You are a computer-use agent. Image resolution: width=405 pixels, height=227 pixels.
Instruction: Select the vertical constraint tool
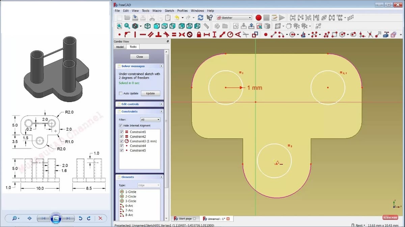[135, 34]
